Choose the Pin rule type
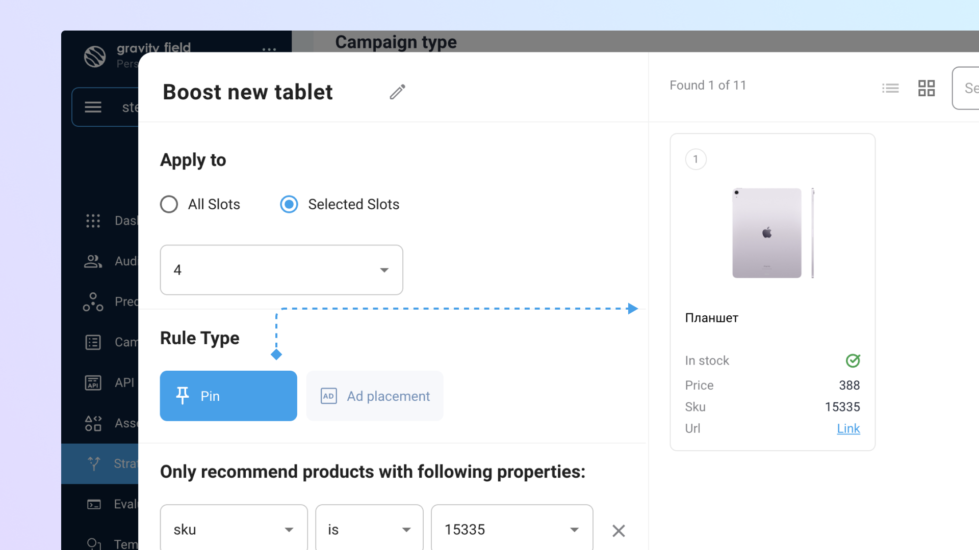This screenshot has height=550, width=979. click(228, 396)
